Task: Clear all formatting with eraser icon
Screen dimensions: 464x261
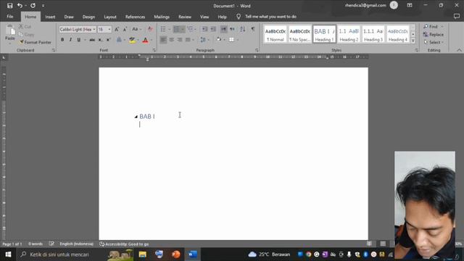Action: (150, 29)
